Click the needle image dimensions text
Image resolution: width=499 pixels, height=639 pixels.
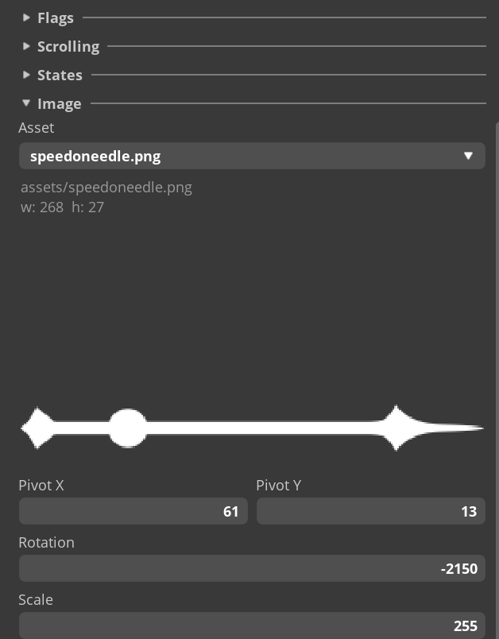point(63,207)
